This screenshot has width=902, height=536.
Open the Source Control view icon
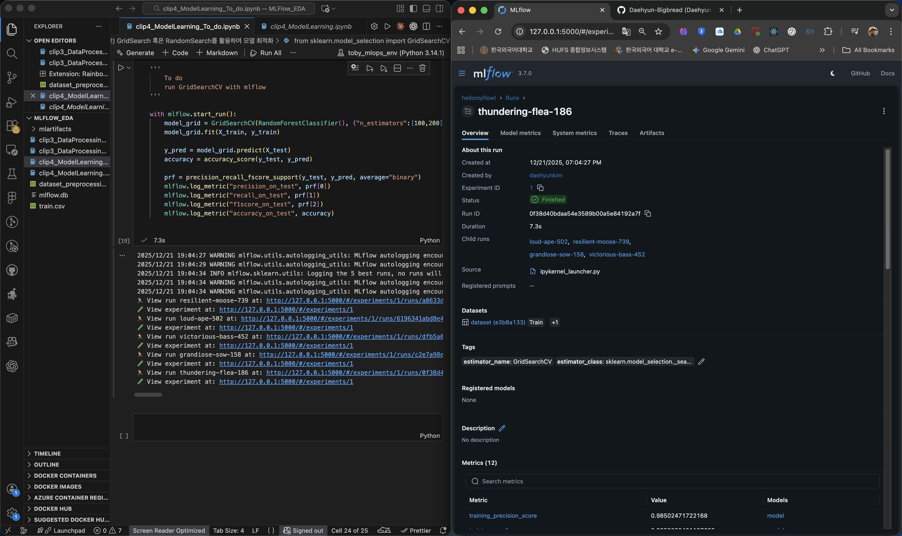(x=12, y=77)
